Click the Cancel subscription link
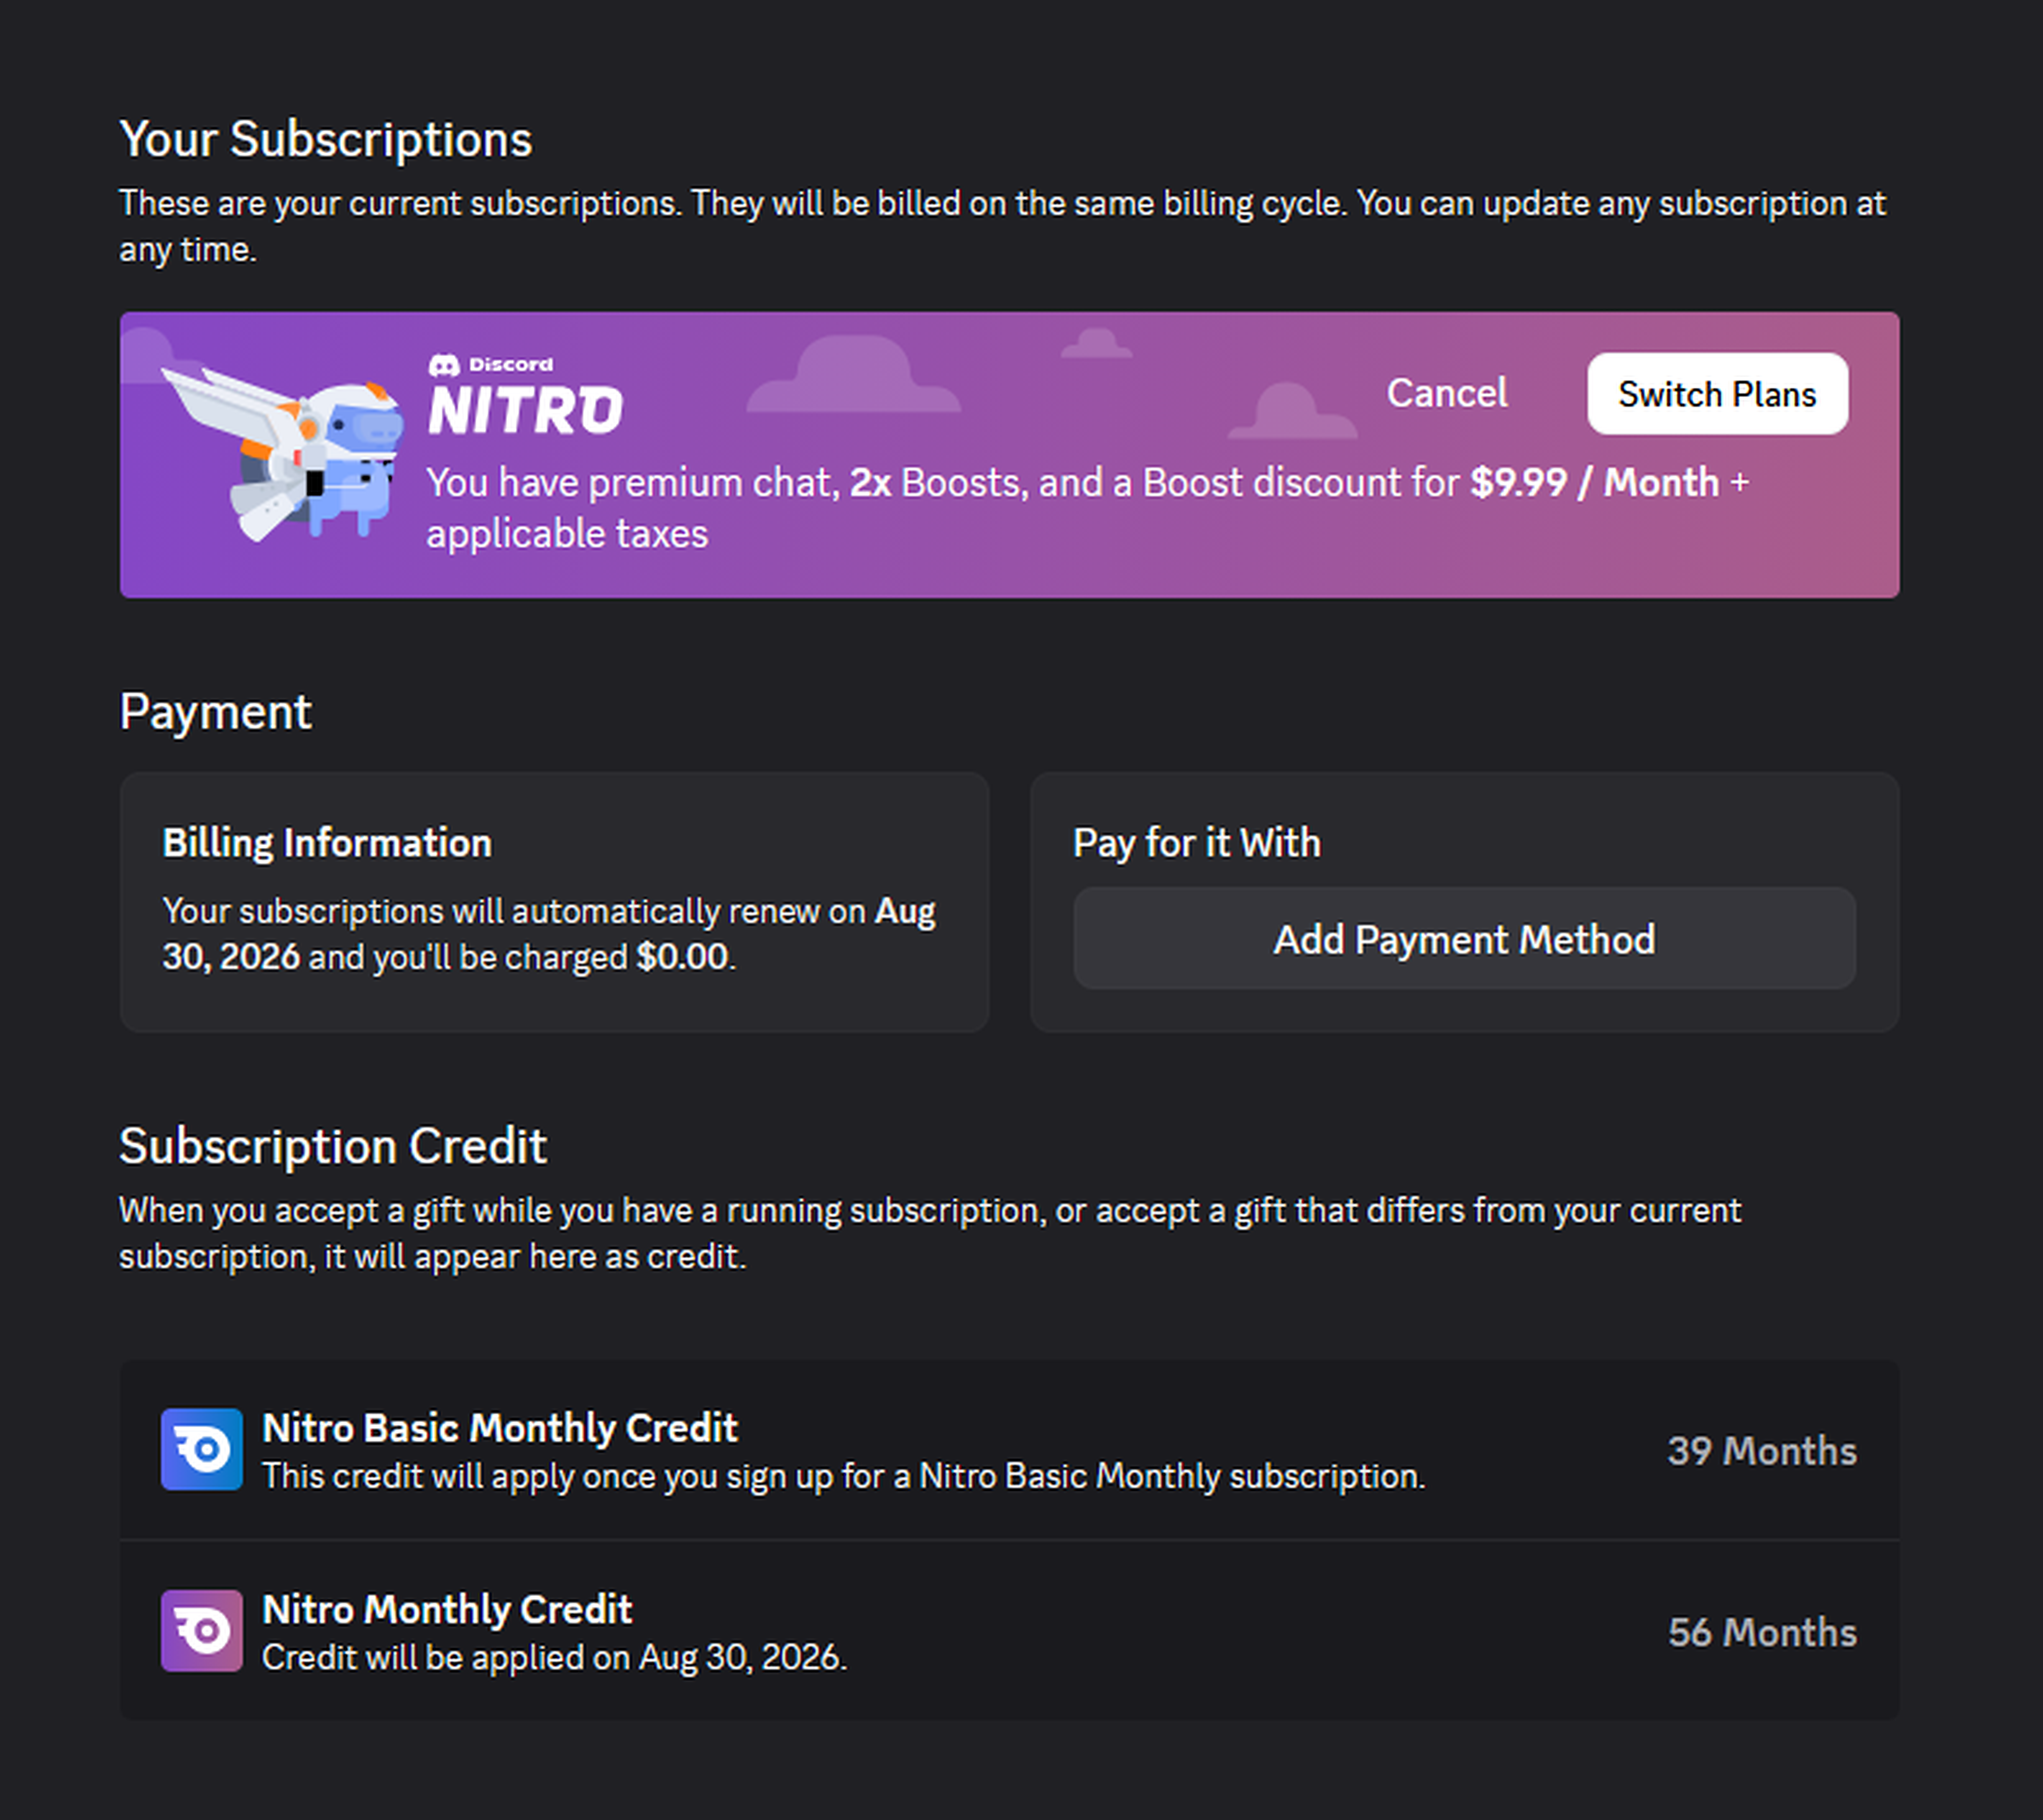2043x1820 pixels. (1447, 393)
